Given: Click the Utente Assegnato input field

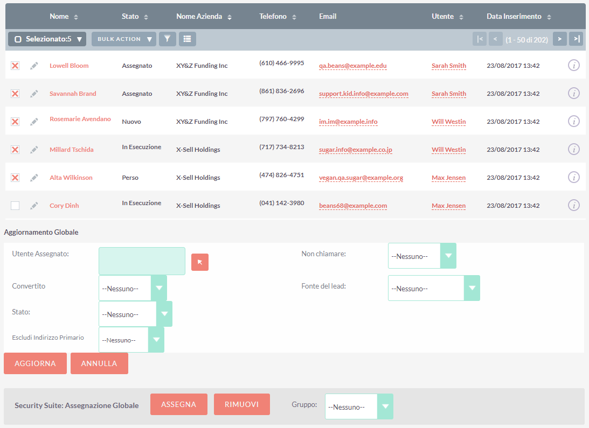Looking at the screenshot, I should coord(142,261).
